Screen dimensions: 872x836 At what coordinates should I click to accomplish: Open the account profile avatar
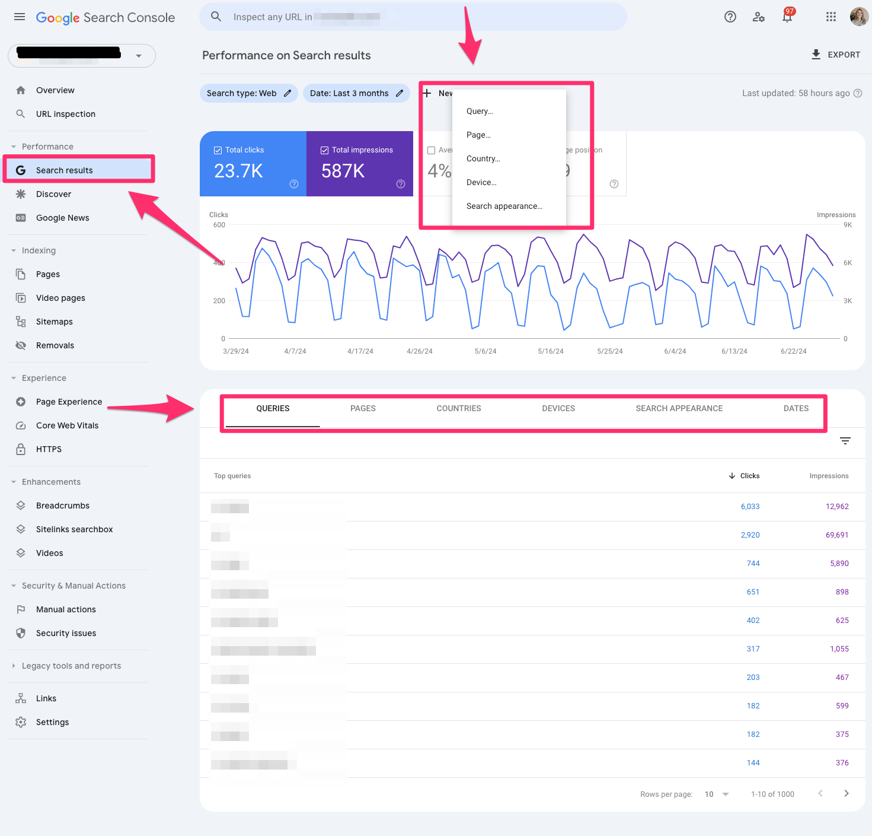(x=859, y=17)
